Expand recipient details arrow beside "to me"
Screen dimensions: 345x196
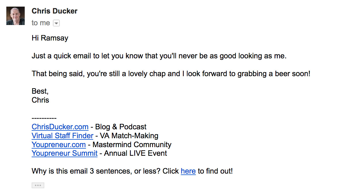click(56, 23)
